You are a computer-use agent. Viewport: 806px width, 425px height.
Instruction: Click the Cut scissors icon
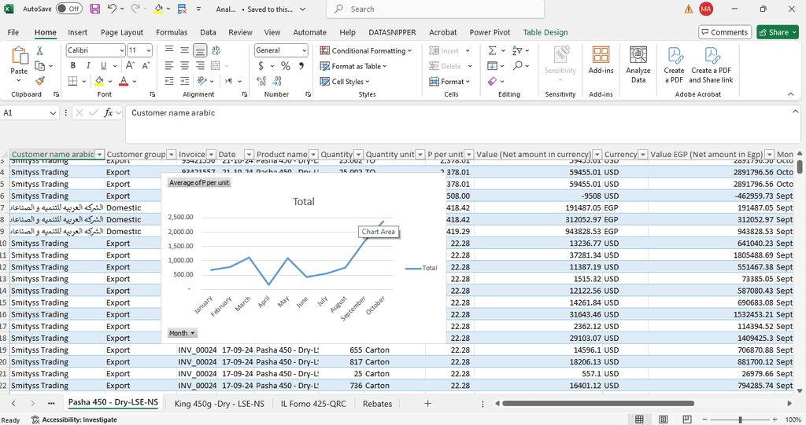coord(39,50)
